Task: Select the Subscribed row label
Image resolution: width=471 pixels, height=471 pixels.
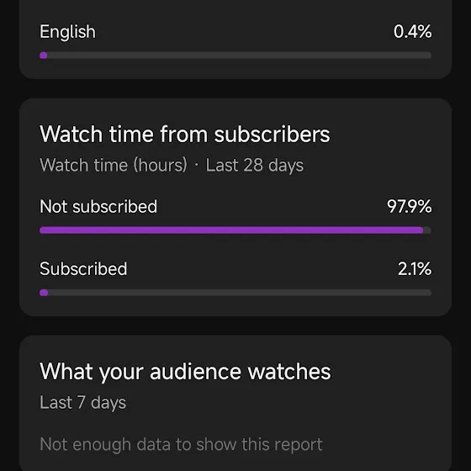Action: click(x=83, y=268)
